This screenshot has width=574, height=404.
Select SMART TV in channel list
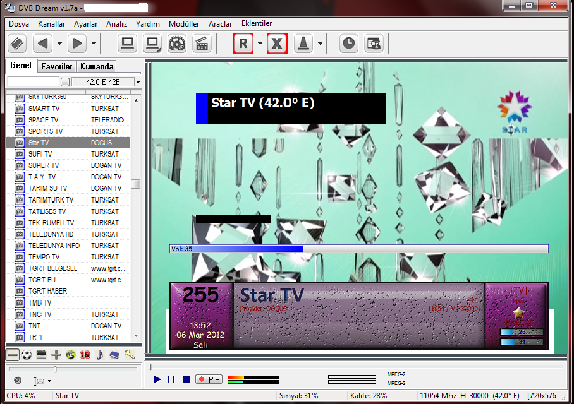point(68,109)
